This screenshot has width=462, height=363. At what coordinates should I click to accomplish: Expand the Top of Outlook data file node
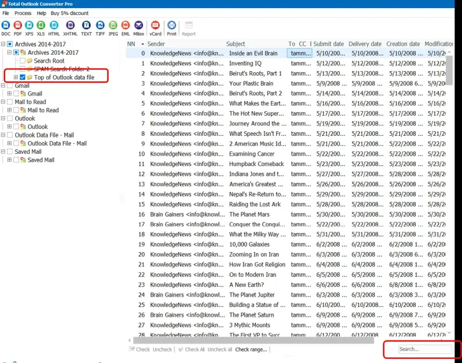click(x=16, y=76)
